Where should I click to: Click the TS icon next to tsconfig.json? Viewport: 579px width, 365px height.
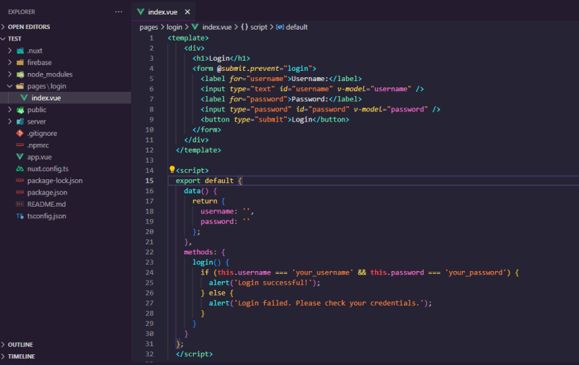20,216
